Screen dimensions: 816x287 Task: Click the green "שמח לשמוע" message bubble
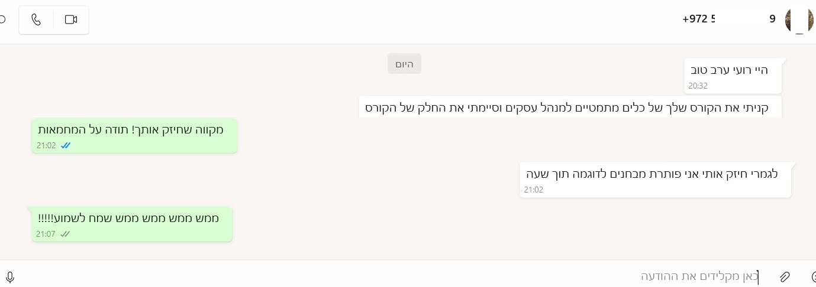[128, 218]
